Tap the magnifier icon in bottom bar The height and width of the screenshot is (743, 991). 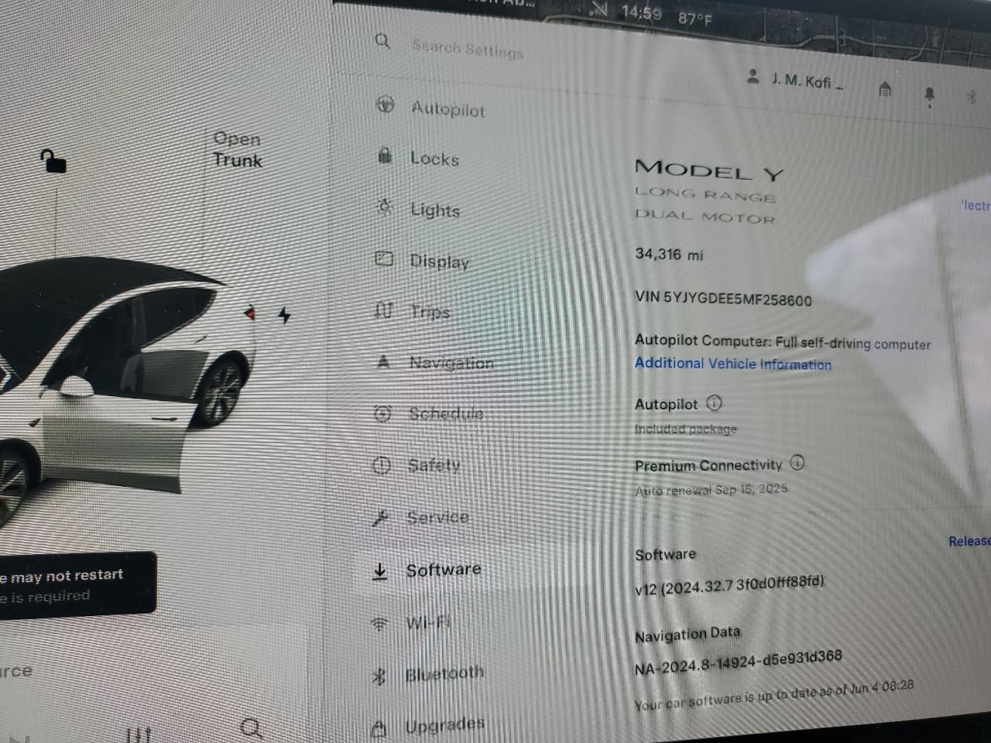[x=251, y=728]
